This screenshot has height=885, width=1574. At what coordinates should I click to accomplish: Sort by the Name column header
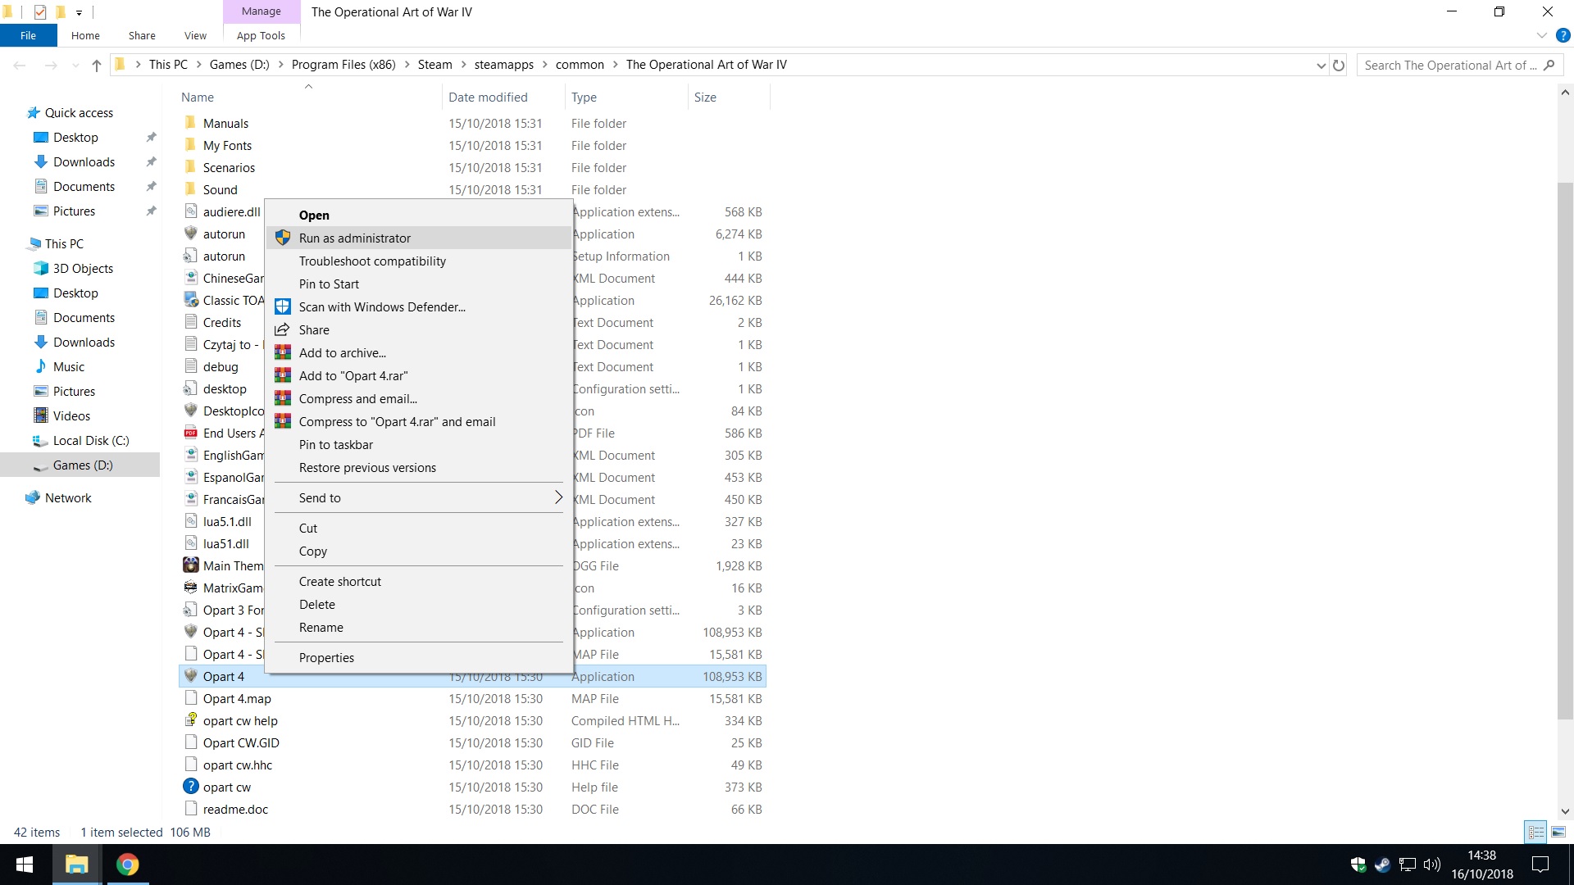pos(309,97)
